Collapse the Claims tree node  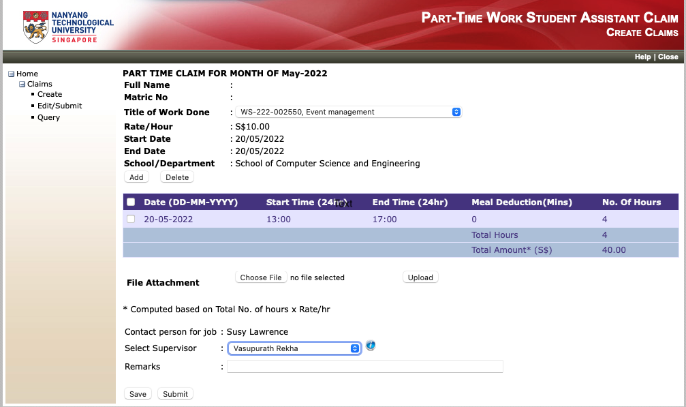tap(22, 85)
